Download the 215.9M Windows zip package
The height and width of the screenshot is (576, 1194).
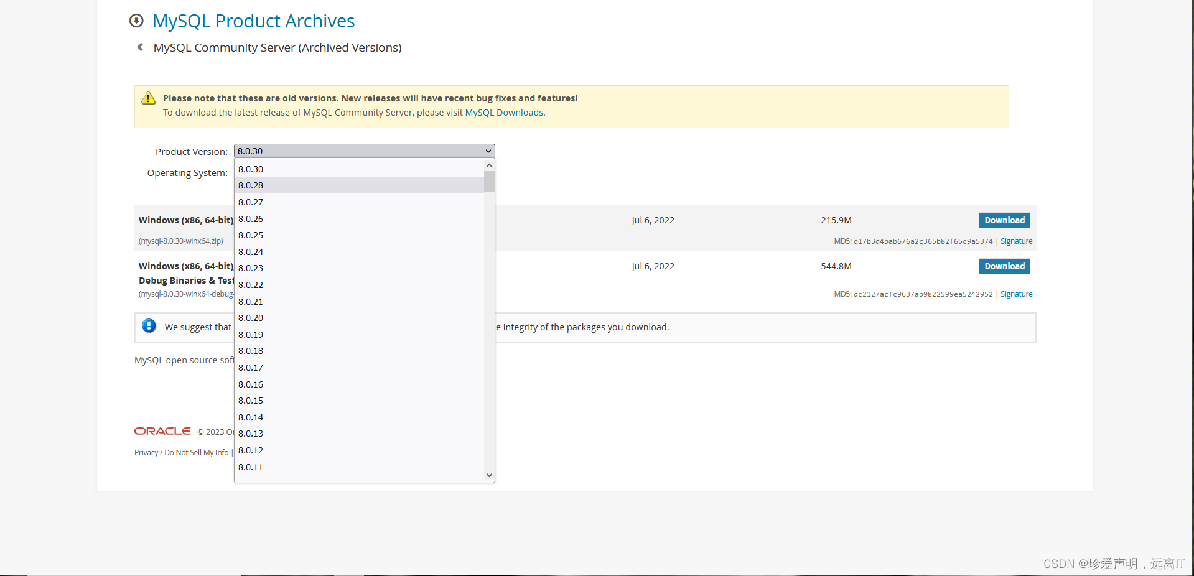pyautogui.click(x=1004, y=220)
